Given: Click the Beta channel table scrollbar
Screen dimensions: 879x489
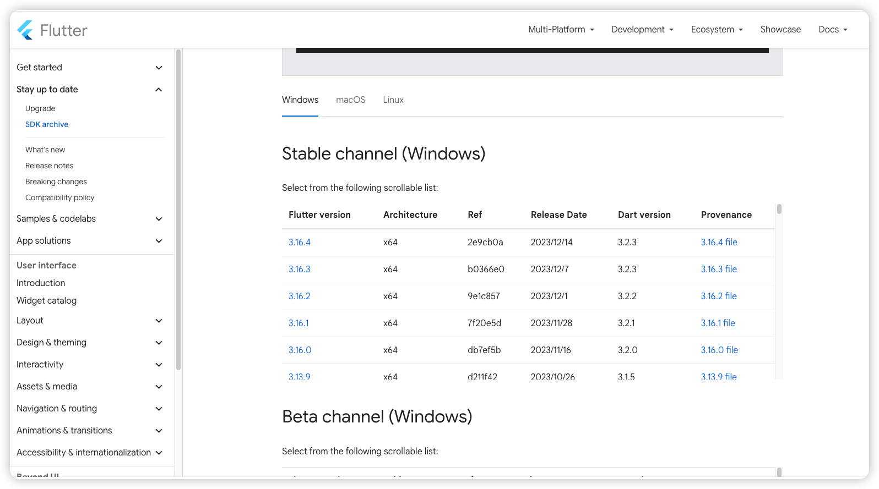Looking at the screenshot, I should pyautogui.click(x=779, y=472).
